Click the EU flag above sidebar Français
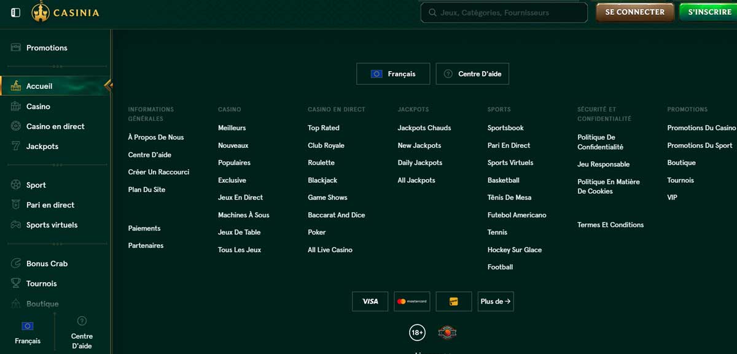737x354 pixels. pos(28,326)
